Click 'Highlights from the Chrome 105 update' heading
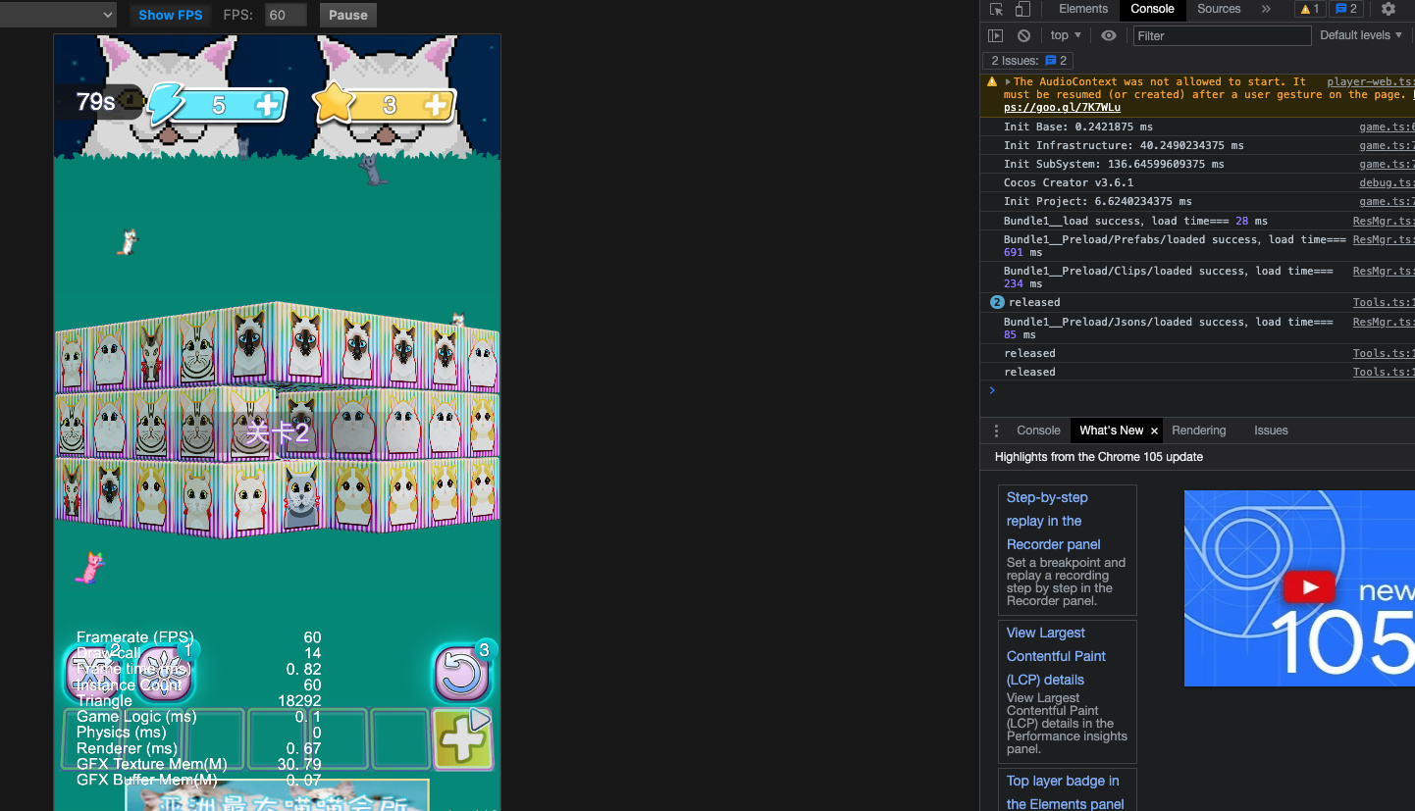This screenshot has height=811, width=1415. point(1099,457)
